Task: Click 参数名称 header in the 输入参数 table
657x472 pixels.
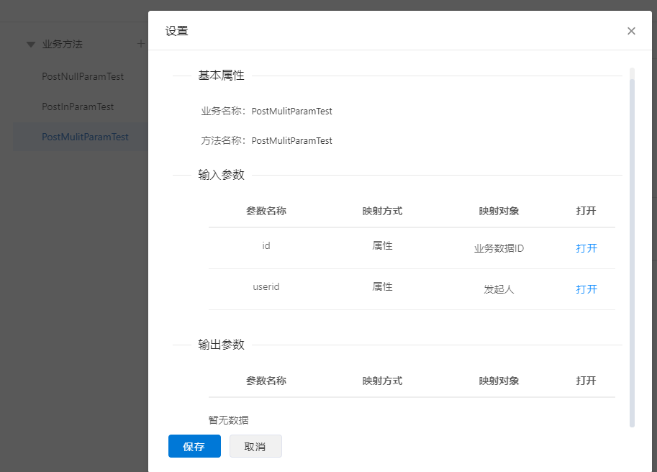Action: point(266,211)
